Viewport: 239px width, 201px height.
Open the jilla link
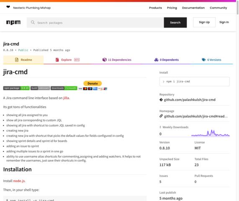[x=66, y=98]
